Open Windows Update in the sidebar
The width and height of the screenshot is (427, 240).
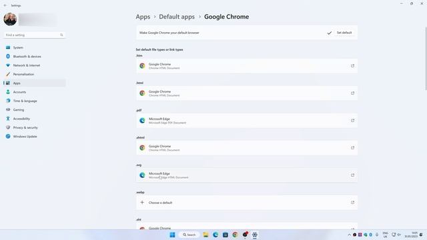click(x=34, y=136)
